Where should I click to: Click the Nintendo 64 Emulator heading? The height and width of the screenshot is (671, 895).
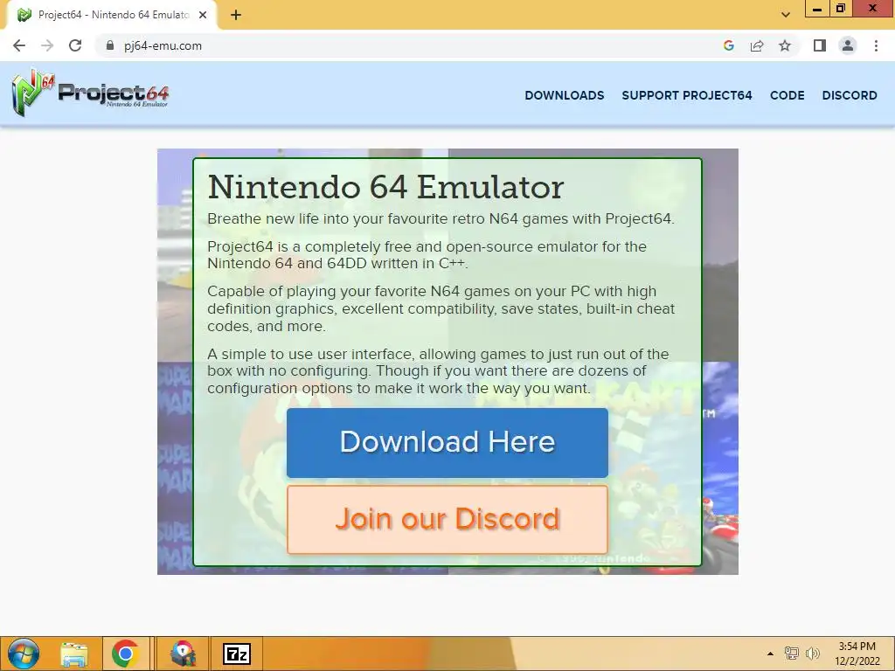pos(385,187)
